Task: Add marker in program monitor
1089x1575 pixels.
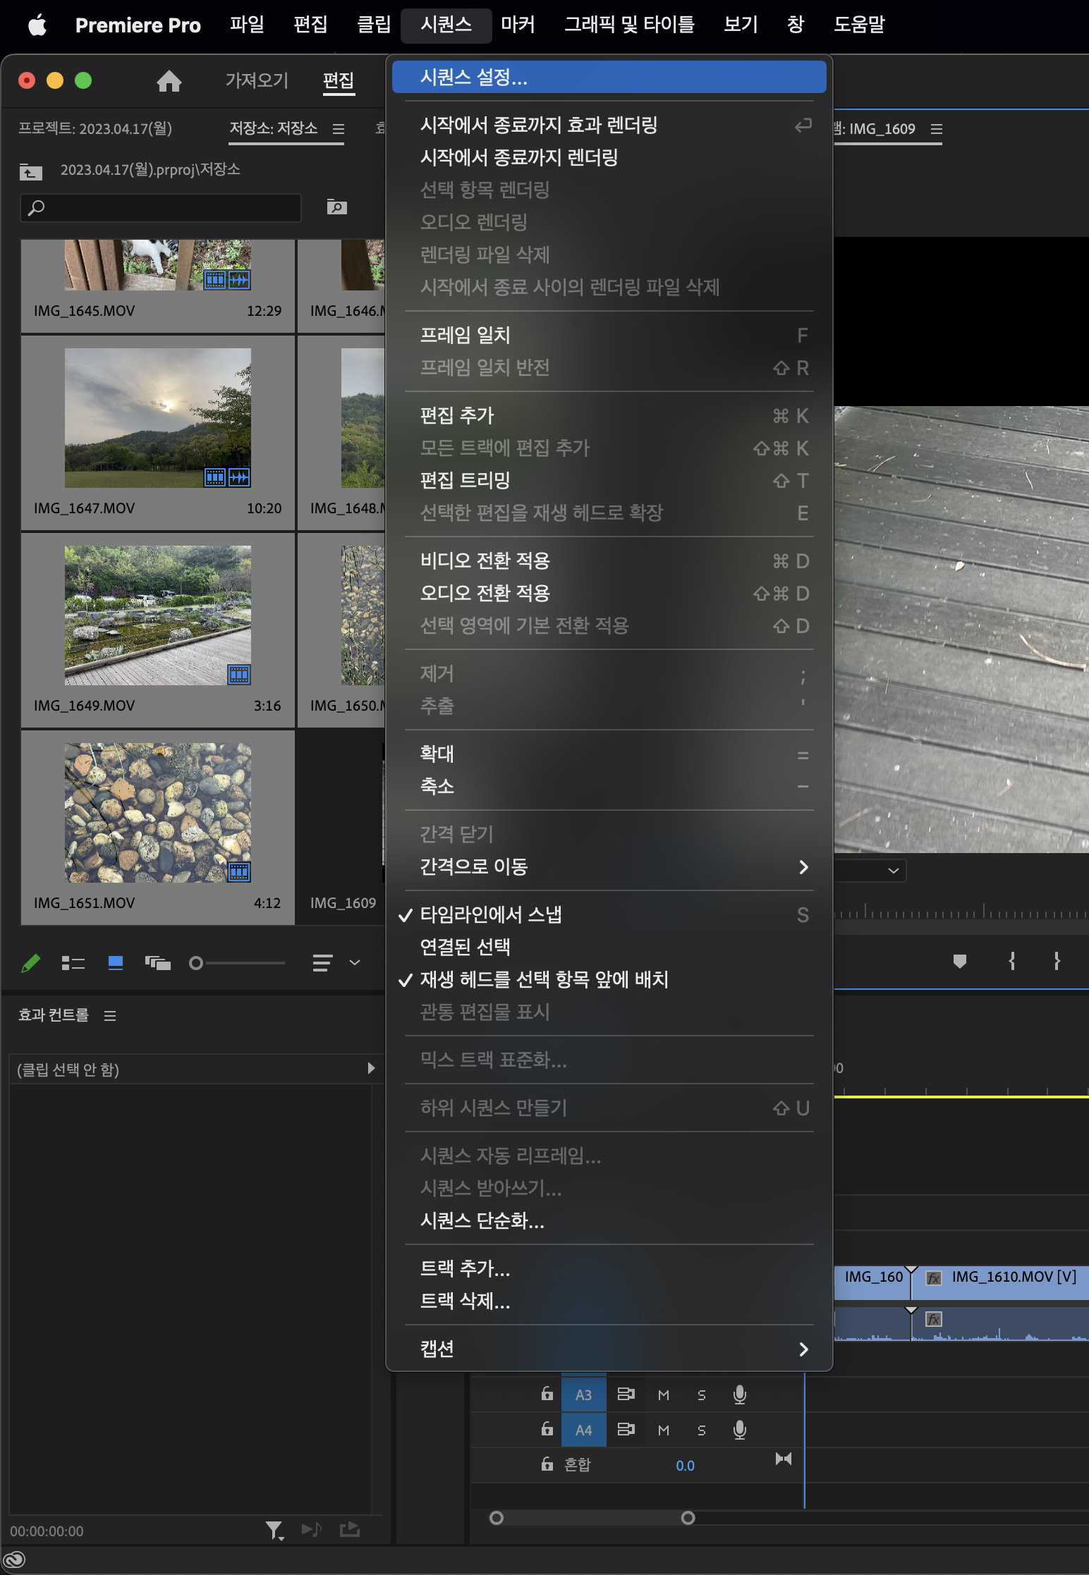Action: coord(959,961)
